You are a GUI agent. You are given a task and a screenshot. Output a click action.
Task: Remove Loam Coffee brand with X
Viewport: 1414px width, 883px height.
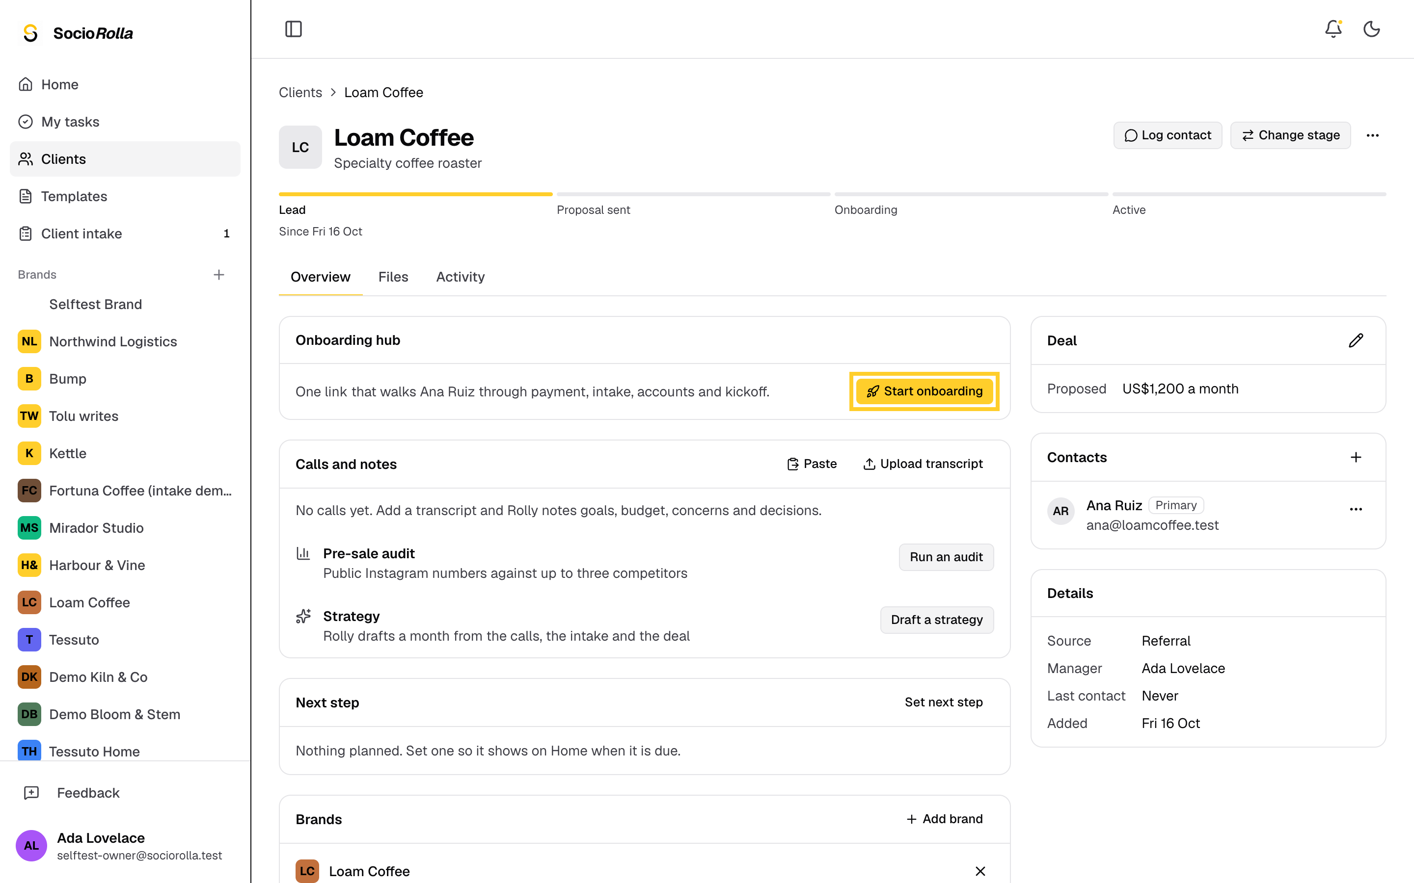(x=980, y=871)
